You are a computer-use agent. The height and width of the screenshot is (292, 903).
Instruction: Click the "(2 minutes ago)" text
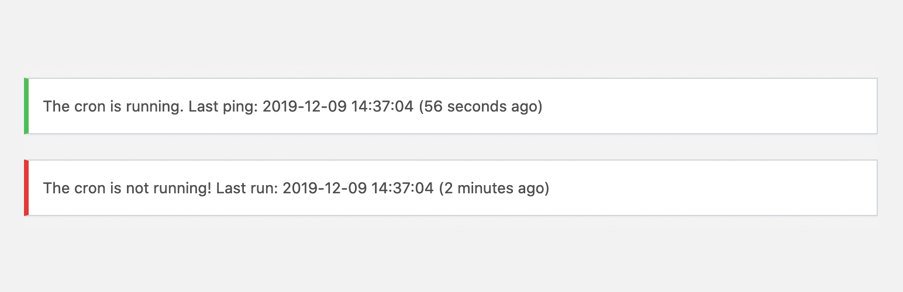pyautogui.click(x=494, y=189)
